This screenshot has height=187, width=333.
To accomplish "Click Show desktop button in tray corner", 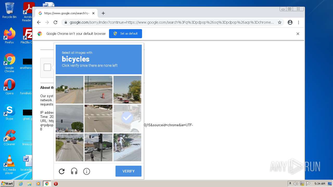I will tap(330, 184).
